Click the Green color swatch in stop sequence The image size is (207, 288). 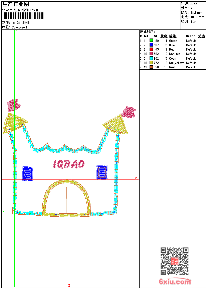point(151,41)
